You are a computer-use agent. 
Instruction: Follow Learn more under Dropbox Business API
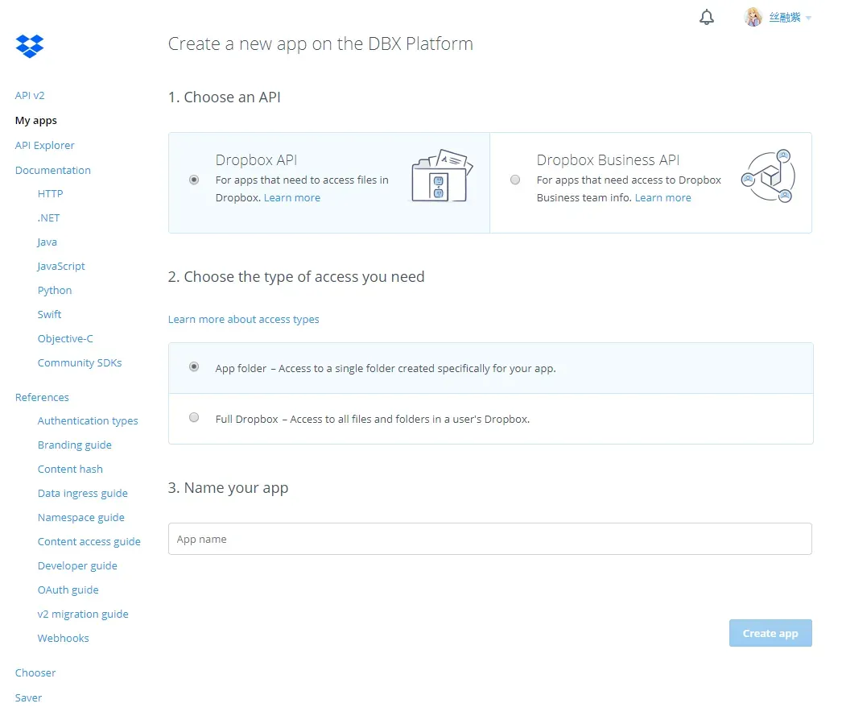[x=662, y=198]
